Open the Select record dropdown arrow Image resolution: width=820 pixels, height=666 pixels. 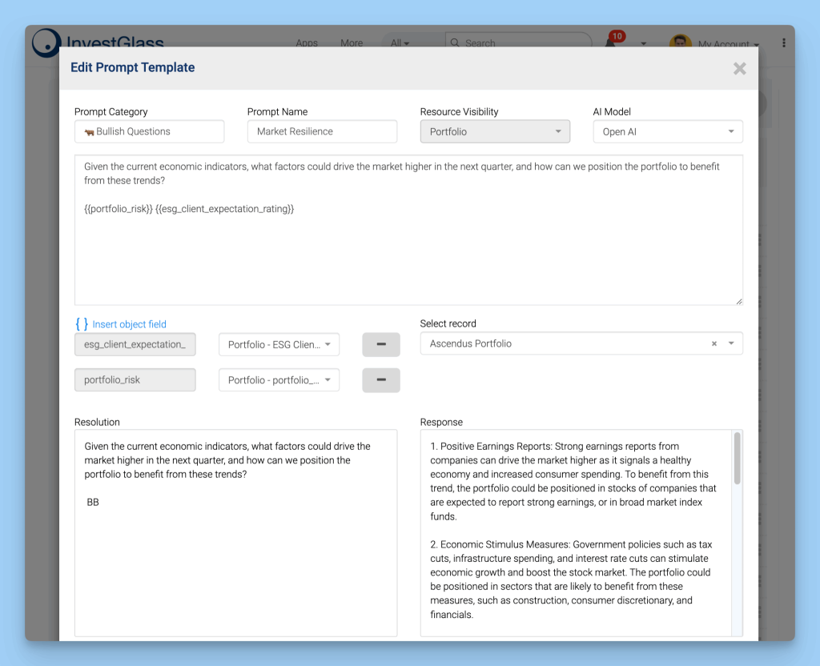[x=731, y=343]
